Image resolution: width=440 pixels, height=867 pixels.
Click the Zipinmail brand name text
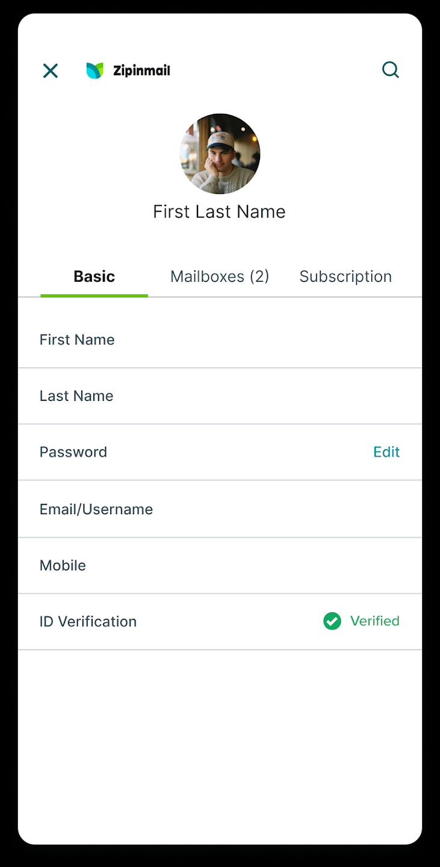click(141, 70)
